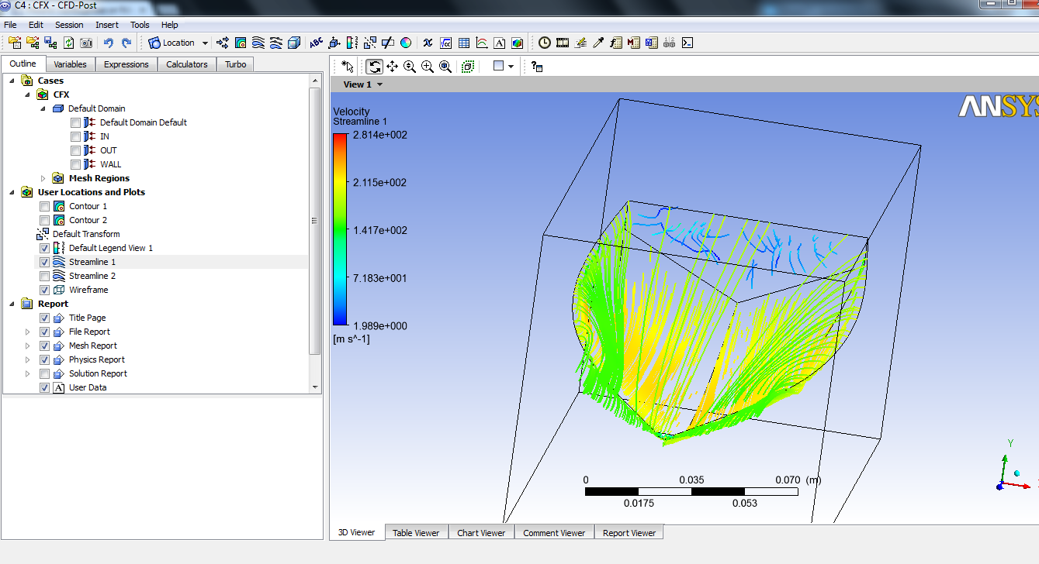The height and width of the screenshot is (564, 1039).
Task: Open the Timestep Selector clock icon
Action: [545, 43]
